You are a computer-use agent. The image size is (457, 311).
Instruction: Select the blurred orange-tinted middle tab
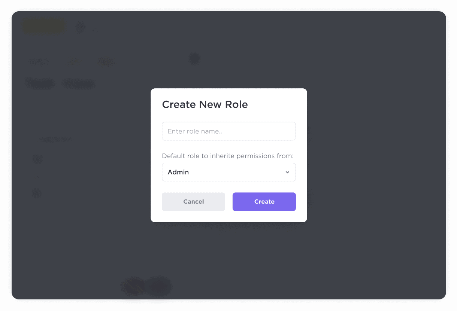click(73, 62)
